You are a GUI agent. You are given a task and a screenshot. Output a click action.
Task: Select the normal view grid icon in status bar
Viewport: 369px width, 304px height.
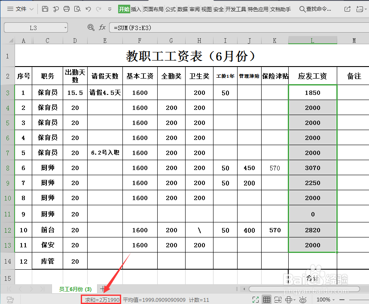tap(267, 299)
